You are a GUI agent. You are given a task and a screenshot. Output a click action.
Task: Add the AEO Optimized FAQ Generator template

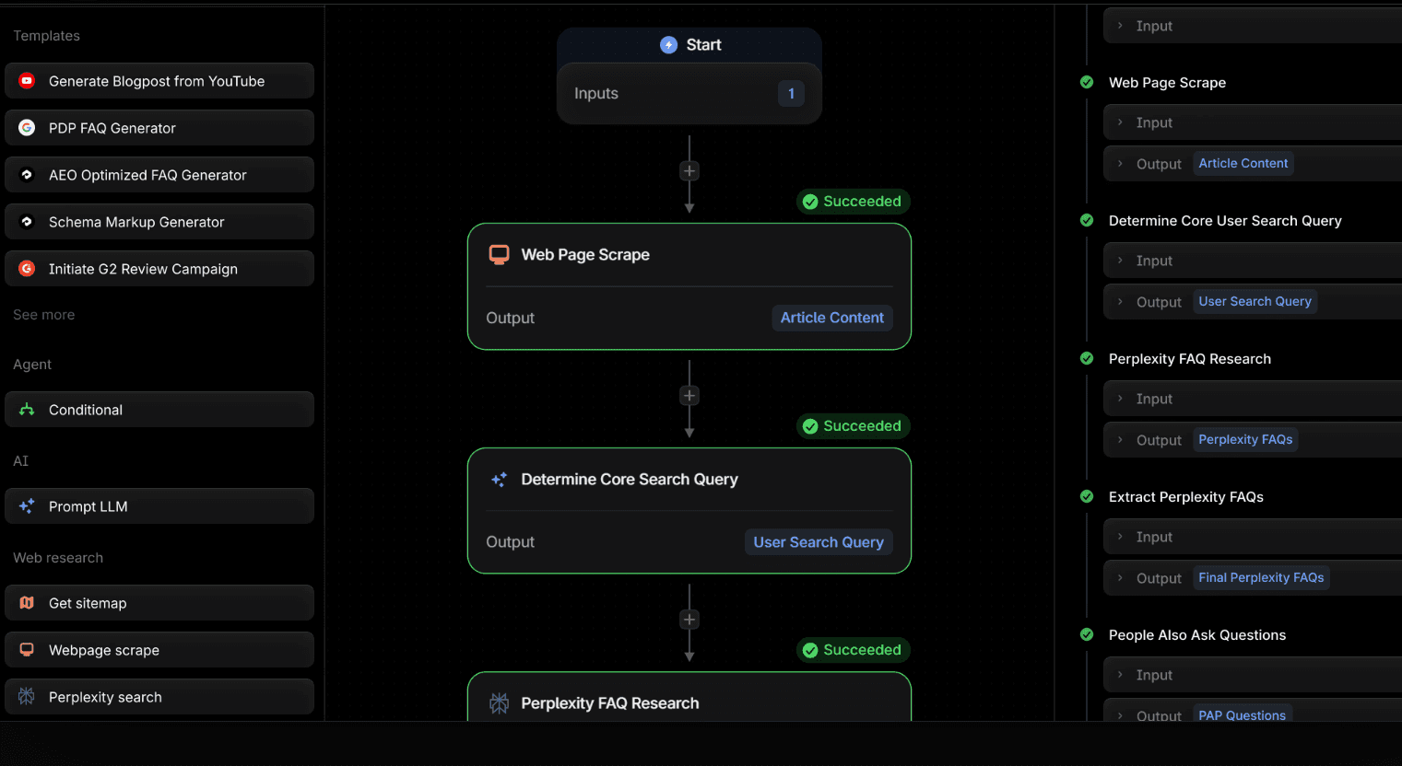[159, 175]
